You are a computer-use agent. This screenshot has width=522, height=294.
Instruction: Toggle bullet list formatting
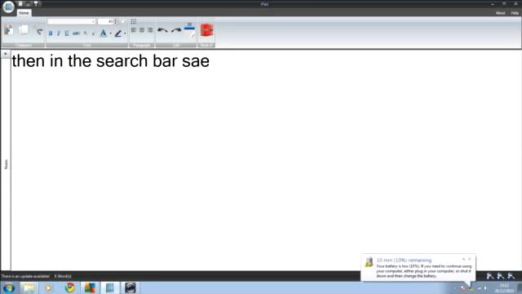click(134, 22)
